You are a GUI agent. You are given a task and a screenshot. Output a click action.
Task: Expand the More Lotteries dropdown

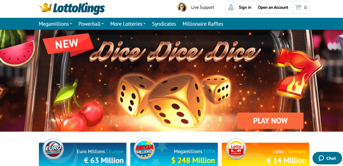128,24
